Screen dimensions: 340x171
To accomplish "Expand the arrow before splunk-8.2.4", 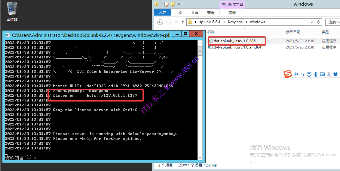I will 196,22.
